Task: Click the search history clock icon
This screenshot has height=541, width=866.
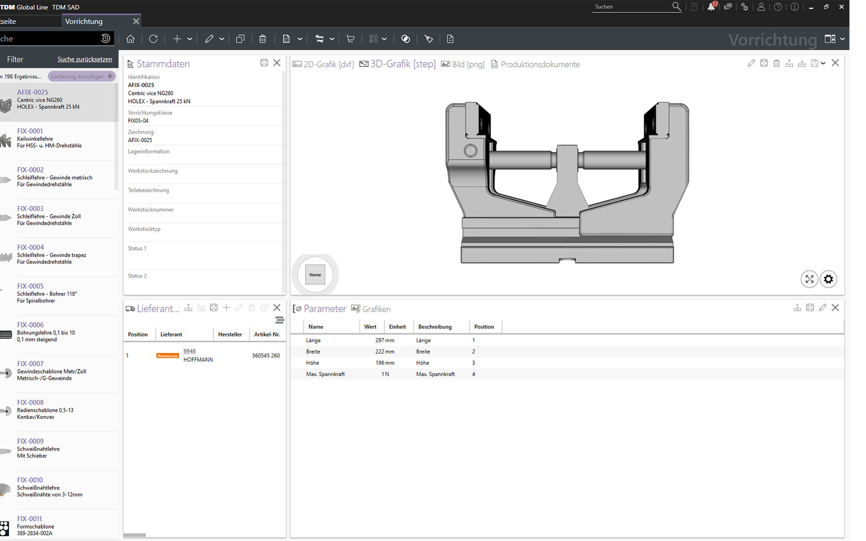Action: 106,38
